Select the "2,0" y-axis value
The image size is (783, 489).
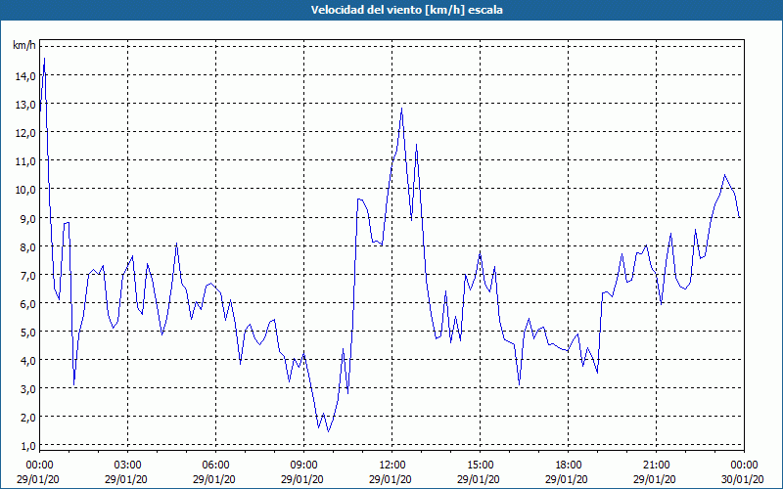coord(27,418)
